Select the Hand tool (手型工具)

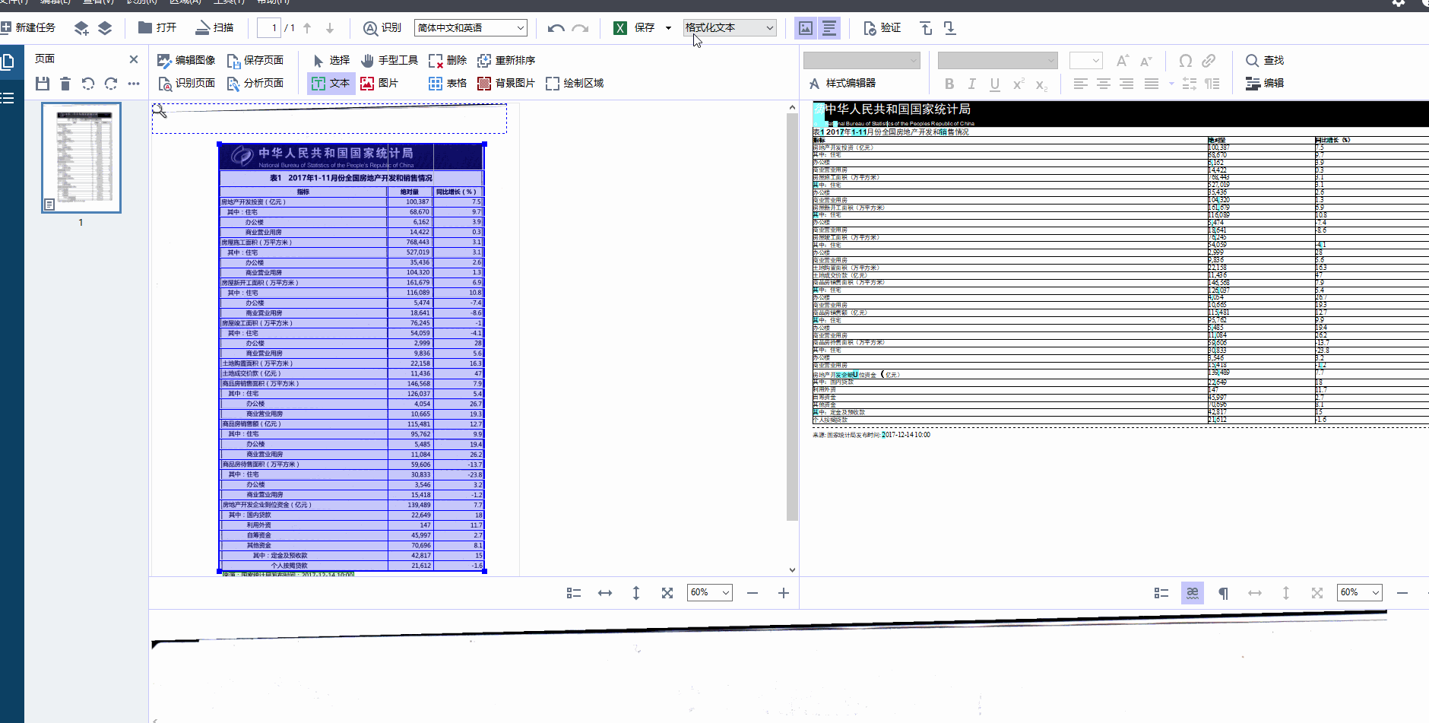(x=389, y=60)
